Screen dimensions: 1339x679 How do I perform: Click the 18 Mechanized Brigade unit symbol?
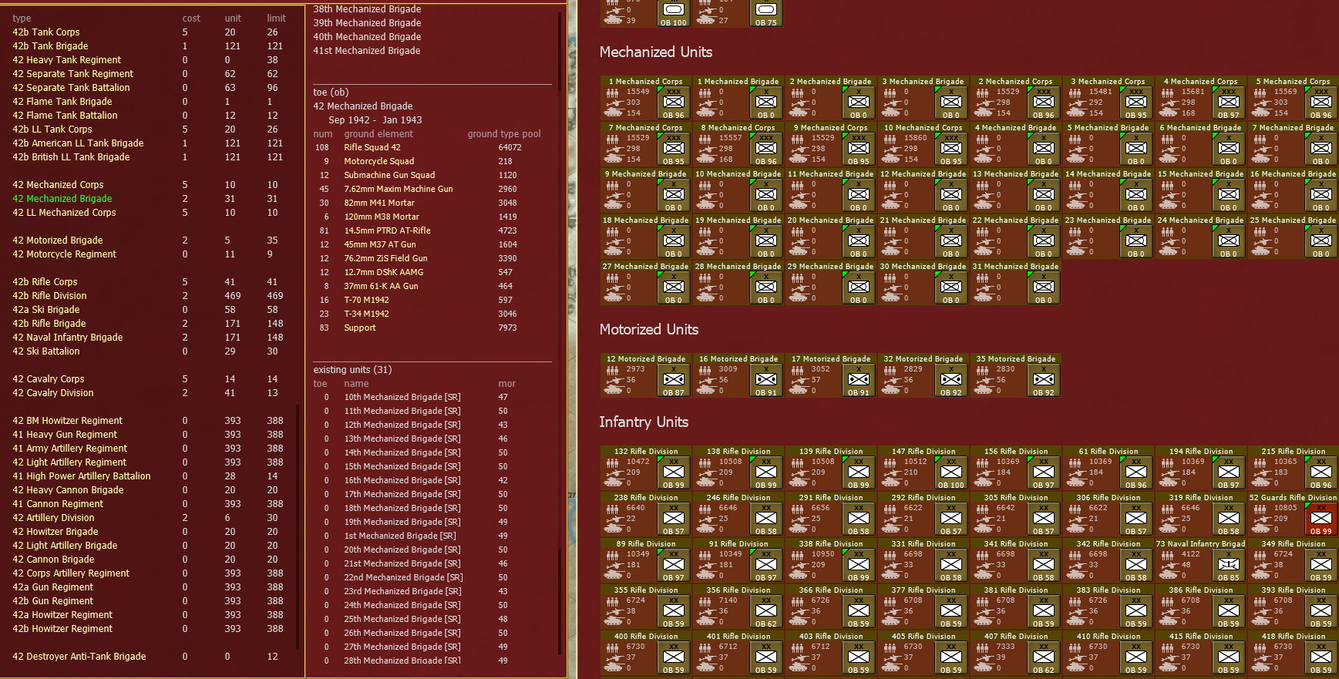click(674, 241)
